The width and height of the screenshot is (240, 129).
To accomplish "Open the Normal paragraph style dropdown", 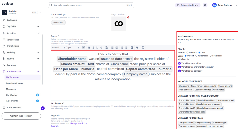I will (59, 48).
